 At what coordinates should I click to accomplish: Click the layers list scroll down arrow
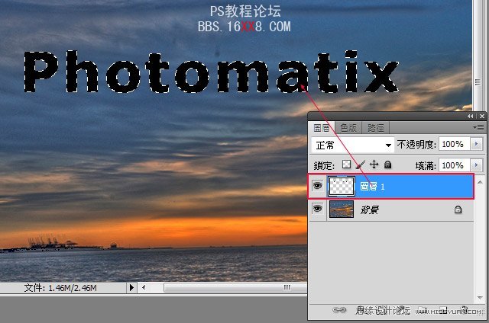pyautogui.click(x=480, y=298)
